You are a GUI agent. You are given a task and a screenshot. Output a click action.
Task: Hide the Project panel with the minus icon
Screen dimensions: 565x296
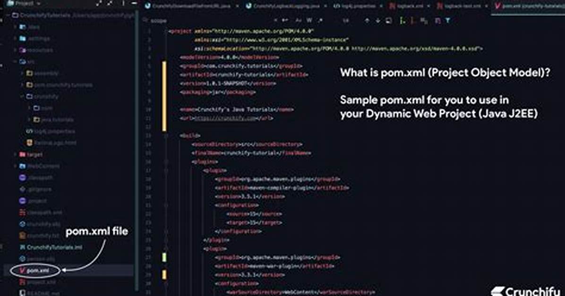click(x=134, y=4)
